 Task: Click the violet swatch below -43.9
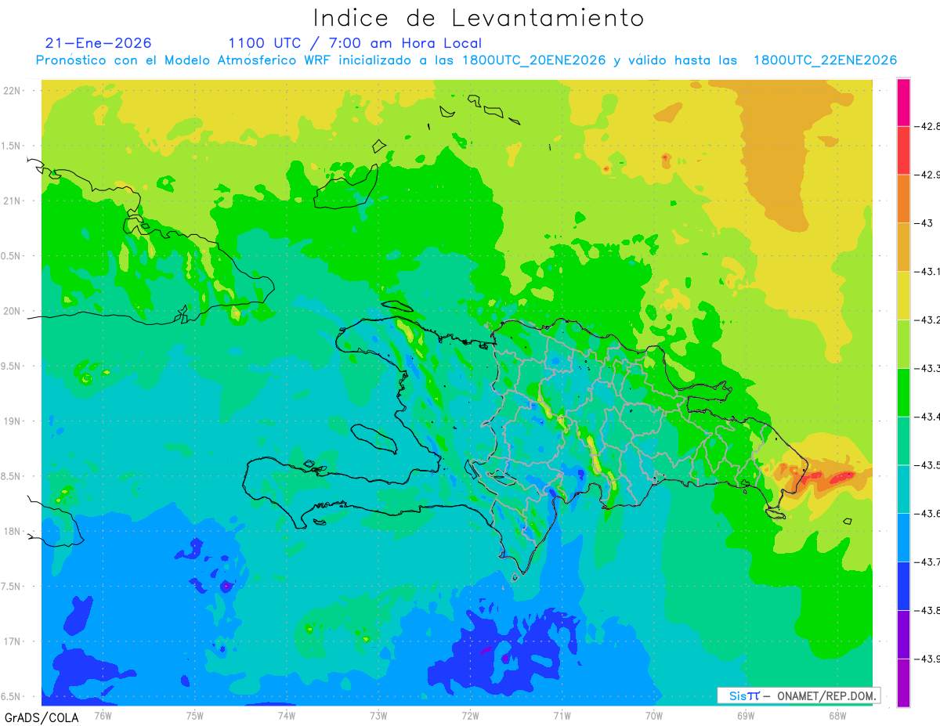coord(903,683)
